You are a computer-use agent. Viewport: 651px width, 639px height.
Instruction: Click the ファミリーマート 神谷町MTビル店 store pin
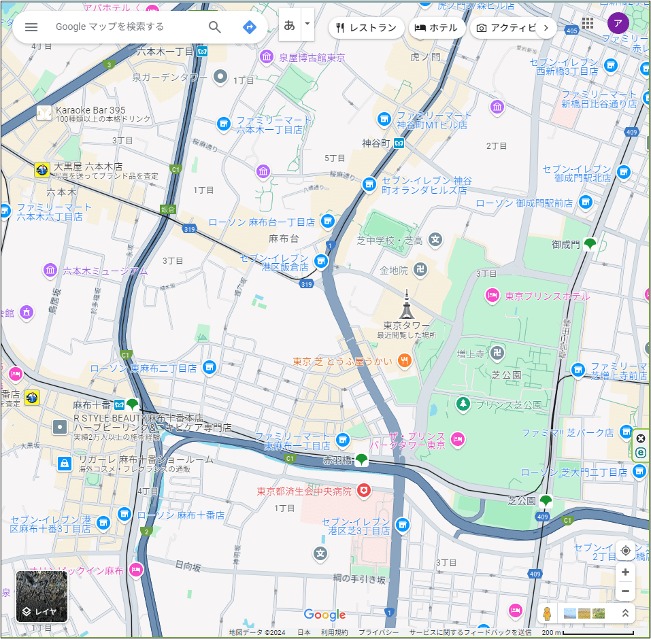pos(384,119)
